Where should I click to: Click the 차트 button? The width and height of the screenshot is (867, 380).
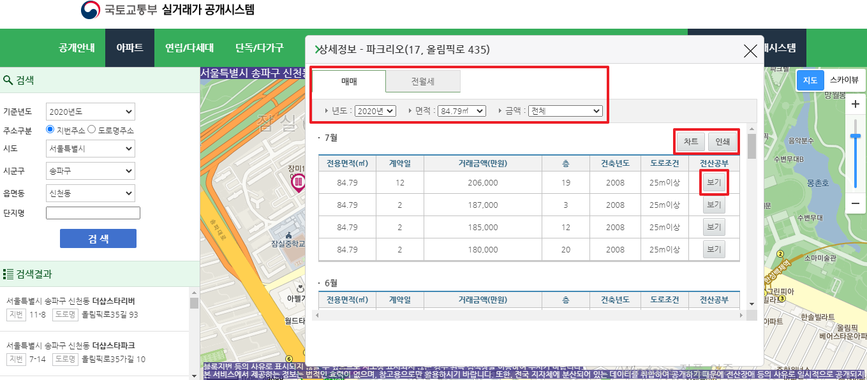pos(691,142)
